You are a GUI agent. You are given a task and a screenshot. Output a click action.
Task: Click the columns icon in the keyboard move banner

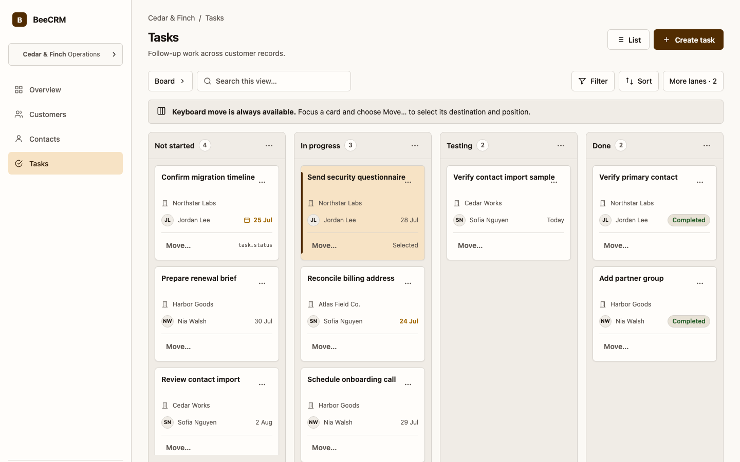pyautogui.click(x=161, y=111)
